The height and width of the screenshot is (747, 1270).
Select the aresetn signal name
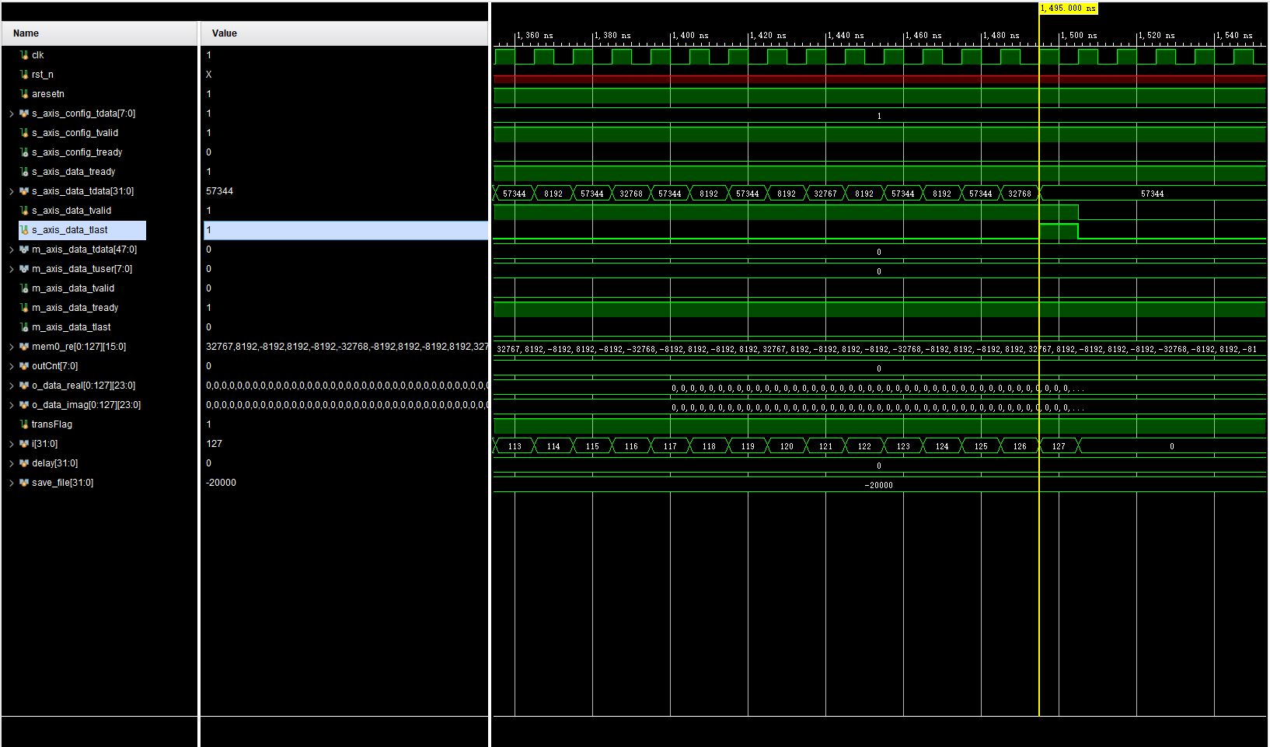click(x=48, y=94)
